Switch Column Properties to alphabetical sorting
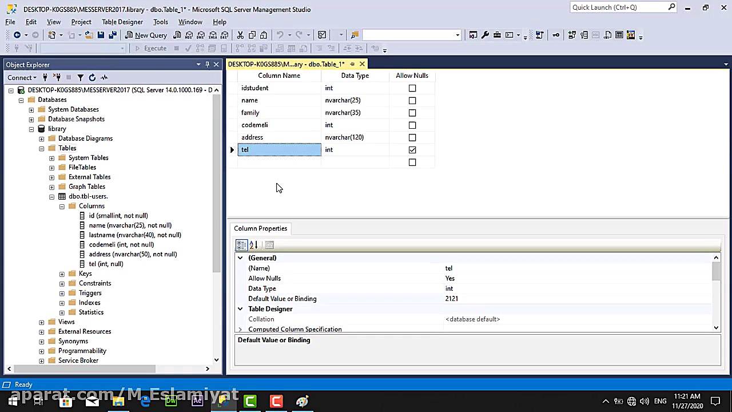Viewport: 732px width, 412px height. point(254,245)
